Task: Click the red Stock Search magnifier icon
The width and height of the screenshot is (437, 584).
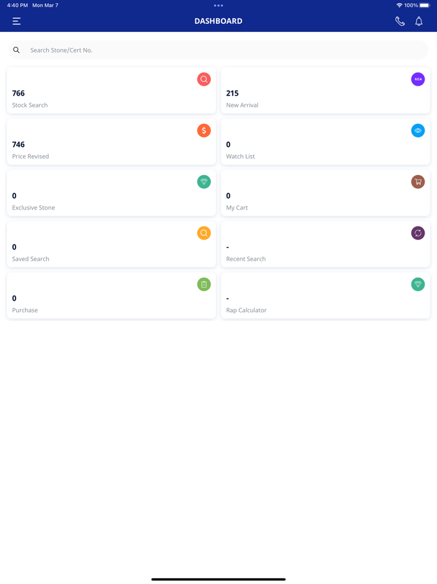Action: [x=204, y=79]
